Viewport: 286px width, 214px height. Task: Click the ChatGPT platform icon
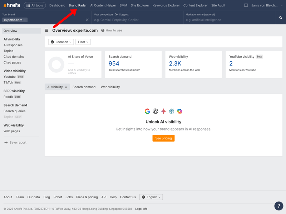pos(156,111)
